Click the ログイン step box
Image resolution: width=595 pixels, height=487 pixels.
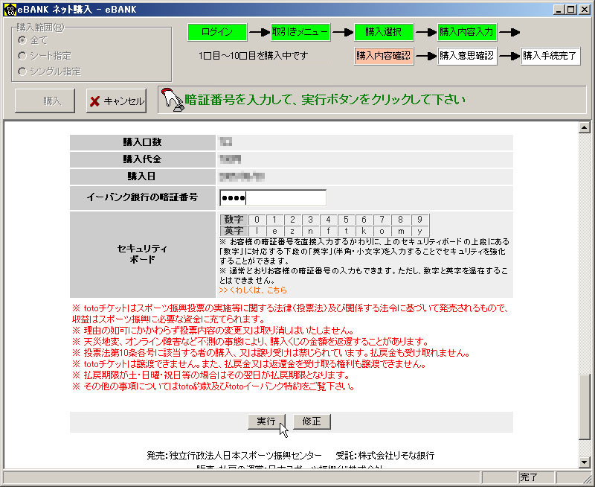pyautogui.click(x=216, y=33)
